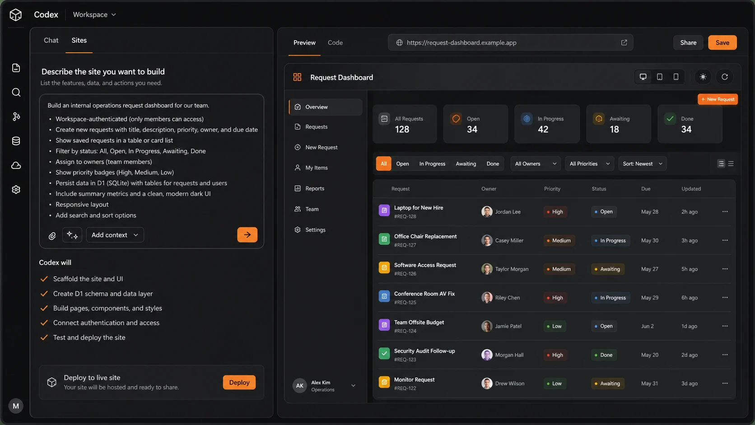Click the Share button
This screenshot has height=425, width=755.
(688, 42)
